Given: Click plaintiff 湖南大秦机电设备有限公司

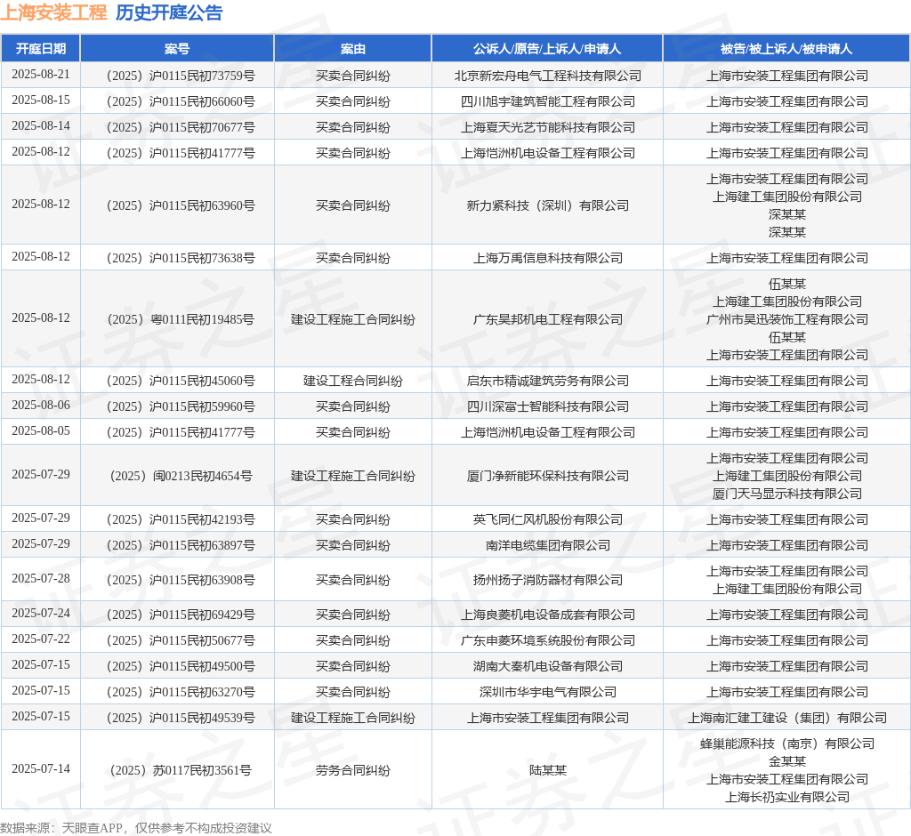Looking at the screenshot, I should click(x=547, y=666).
